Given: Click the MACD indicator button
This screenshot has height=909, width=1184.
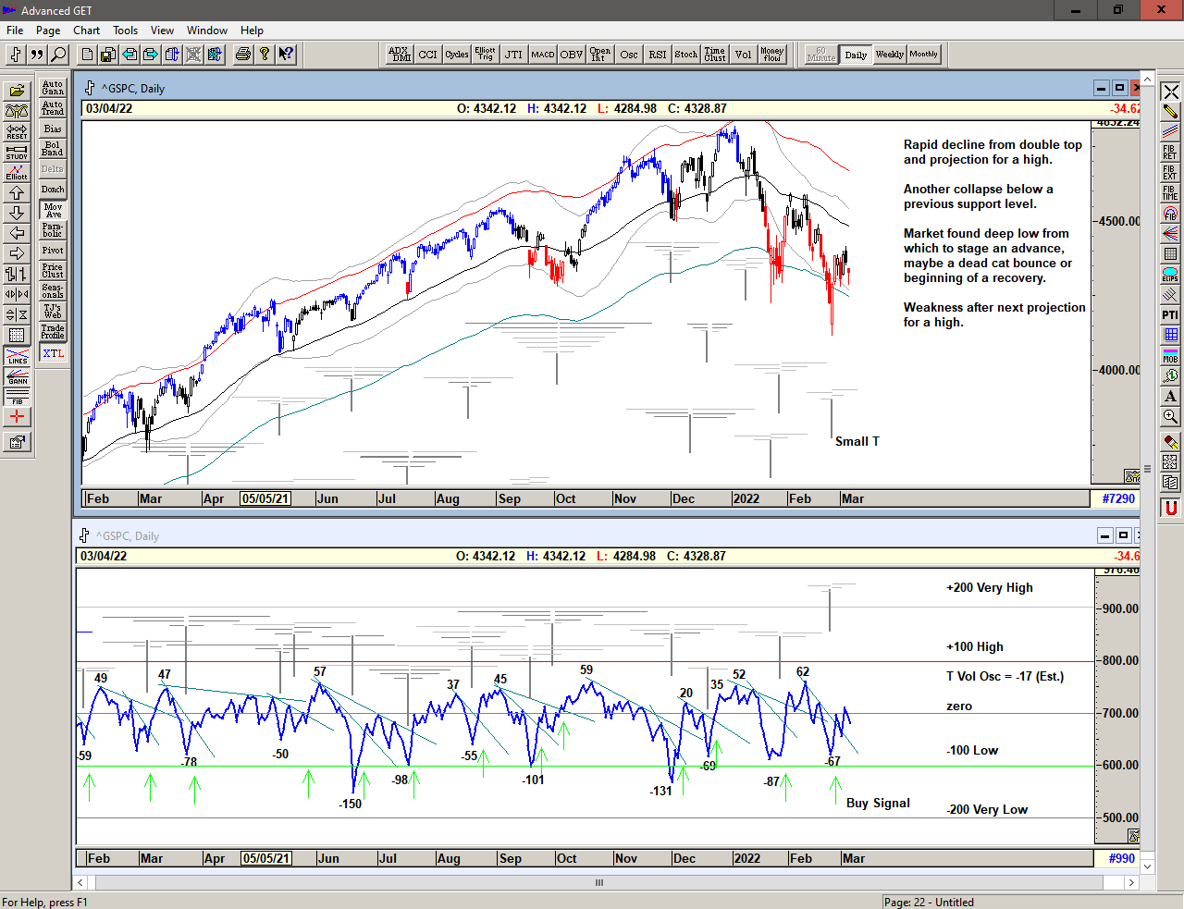Looking at the screenshot, I should click(x=542, y=55).
